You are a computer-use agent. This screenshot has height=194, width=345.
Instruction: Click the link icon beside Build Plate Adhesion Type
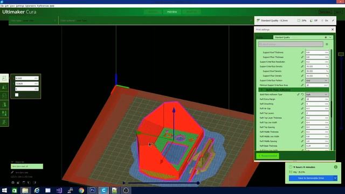(x=298, y=94)
